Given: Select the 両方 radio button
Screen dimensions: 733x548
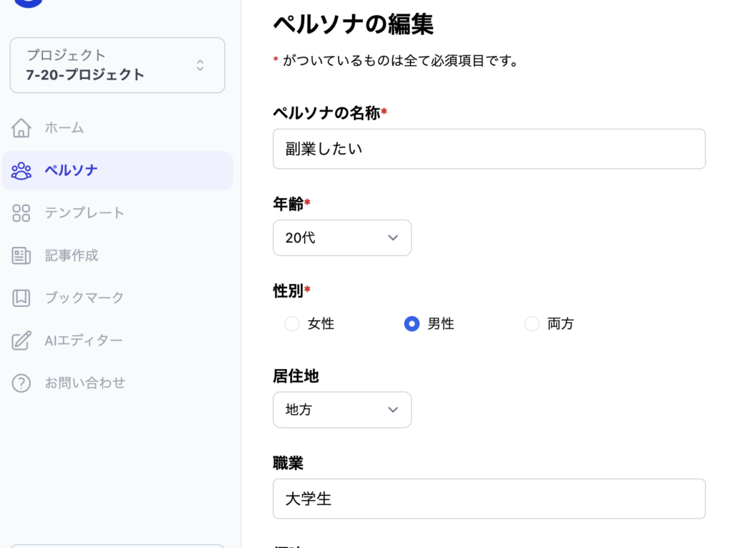Looking at the screenshot, I should click(x=532, y=324).
